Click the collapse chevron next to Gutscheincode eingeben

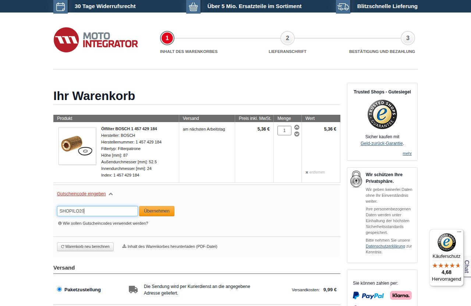coord(111,194)
